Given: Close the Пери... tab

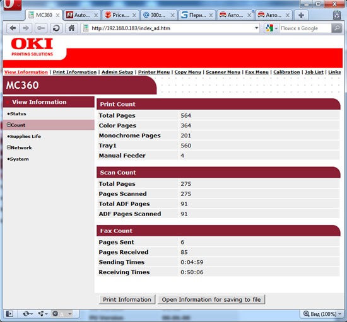Looking at the screenshot, I should click(x=211, y=15).
